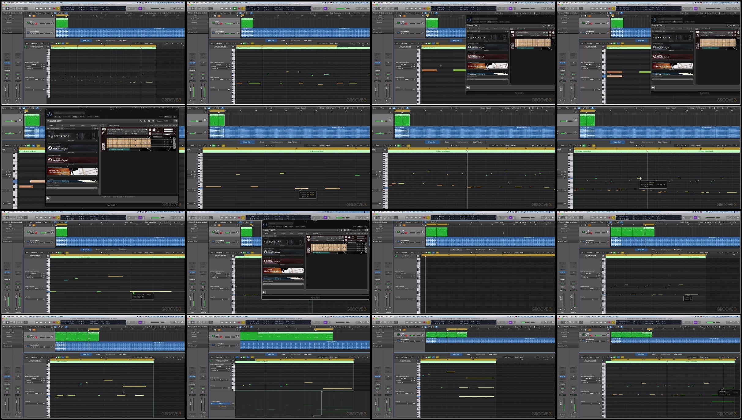Second-row first frame: open Manual preset dropdown
742x420 pixels.
coord(69,113)
